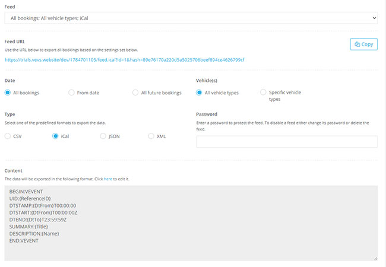
Task: Click the Copy feed URL button
Action: (363, 44)
